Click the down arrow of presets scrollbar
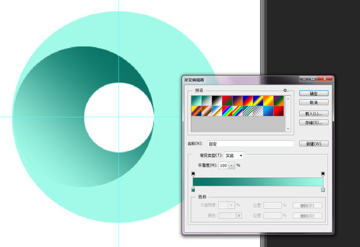 (288, 129)
